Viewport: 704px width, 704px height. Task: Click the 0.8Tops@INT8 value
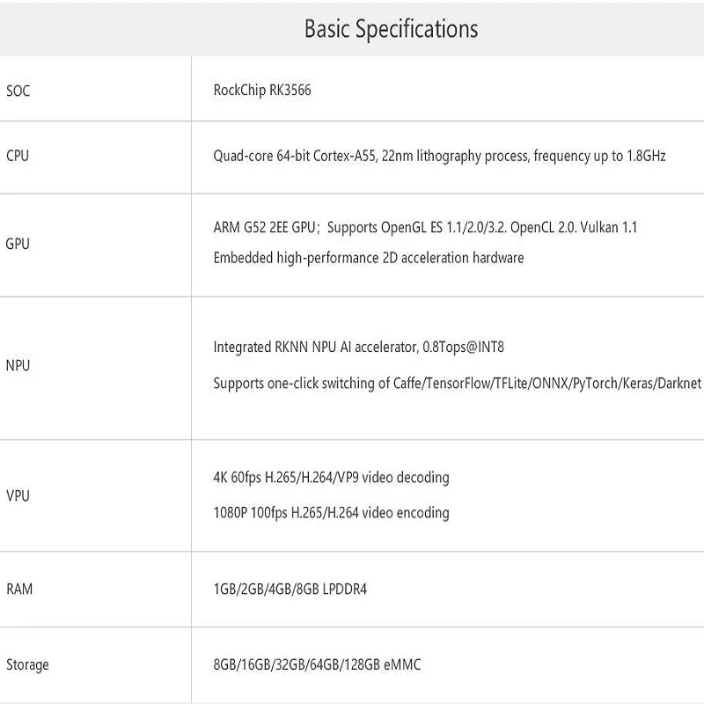(463, 347)
